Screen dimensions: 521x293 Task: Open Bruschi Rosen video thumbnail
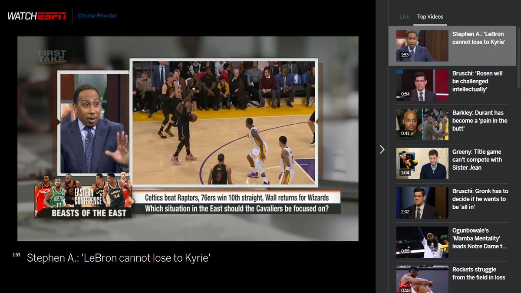(422, 85)
